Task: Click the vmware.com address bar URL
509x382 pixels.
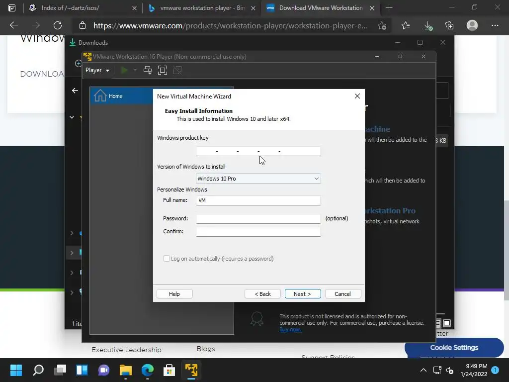Action: (x=230, y=26)
